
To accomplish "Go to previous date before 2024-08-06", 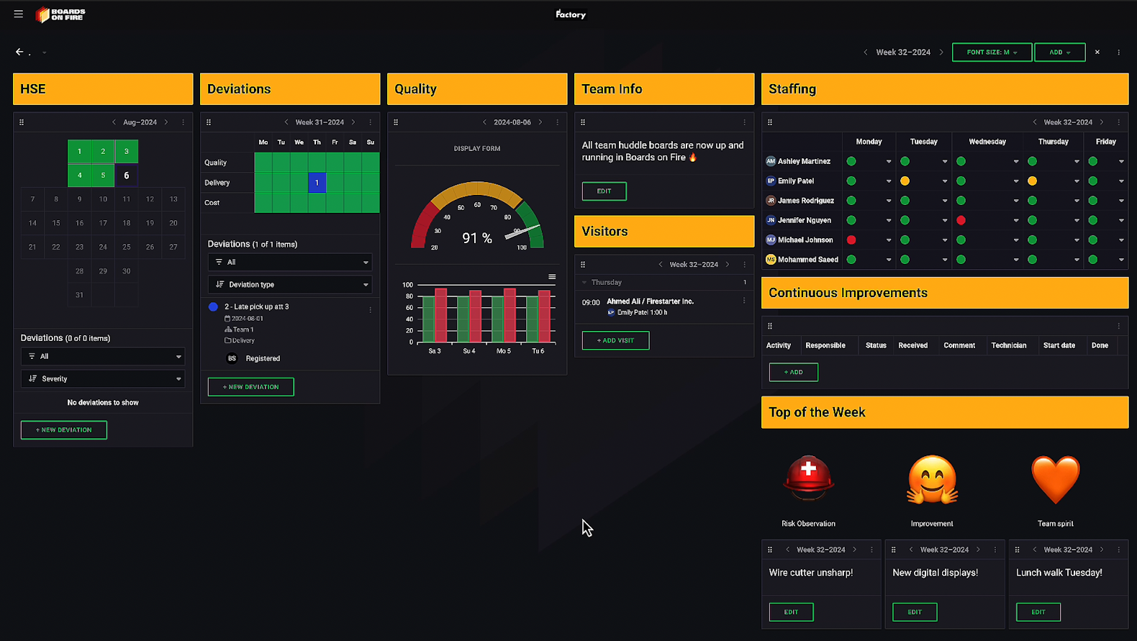I will (484, 122).
